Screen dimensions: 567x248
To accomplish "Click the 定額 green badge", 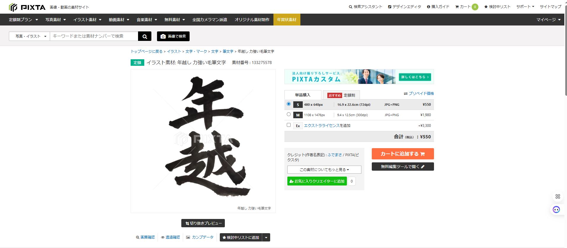I will (x=137, y=63).
